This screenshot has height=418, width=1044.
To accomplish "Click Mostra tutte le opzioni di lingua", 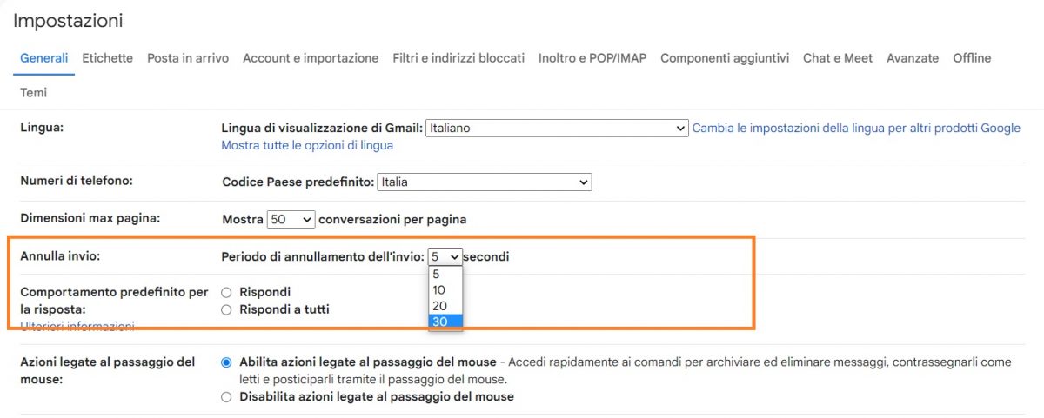I will pos(307,146).
